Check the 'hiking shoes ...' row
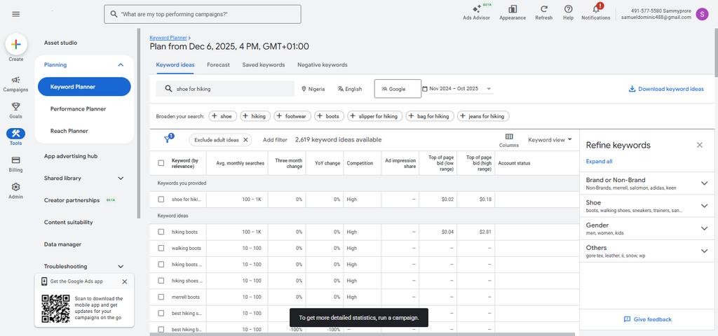 (x=161, y=281)
